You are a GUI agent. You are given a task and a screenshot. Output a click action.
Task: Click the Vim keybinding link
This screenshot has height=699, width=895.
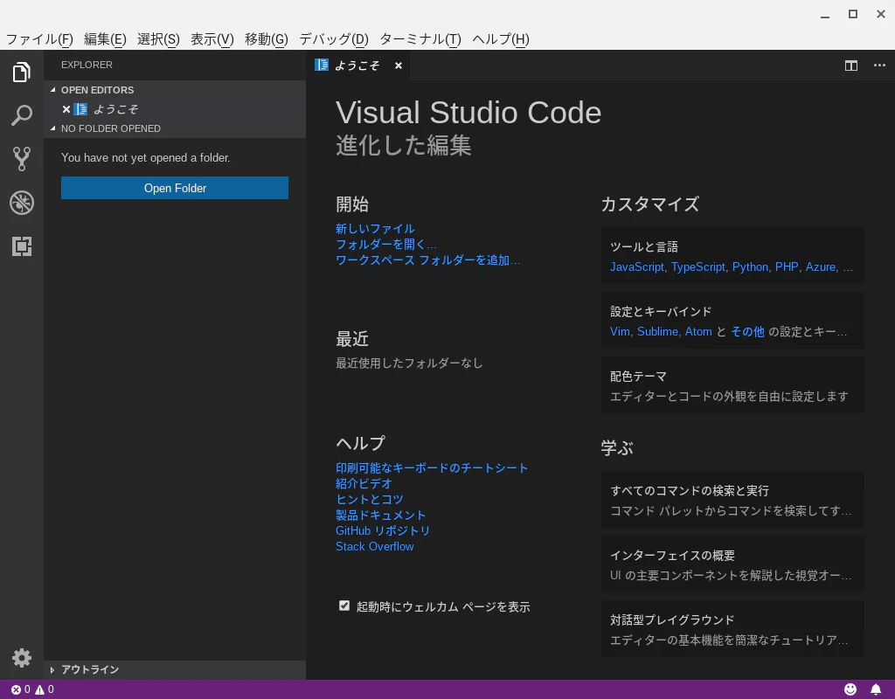point(620,331)
